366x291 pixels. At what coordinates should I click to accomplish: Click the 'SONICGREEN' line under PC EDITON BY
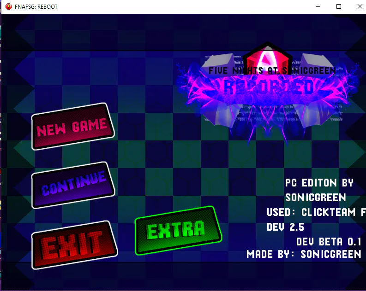(316, 198)
